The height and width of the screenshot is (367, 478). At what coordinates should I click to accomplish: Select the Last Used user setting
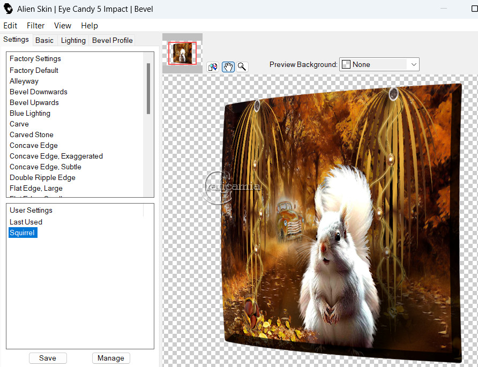(x=26, y=222)
